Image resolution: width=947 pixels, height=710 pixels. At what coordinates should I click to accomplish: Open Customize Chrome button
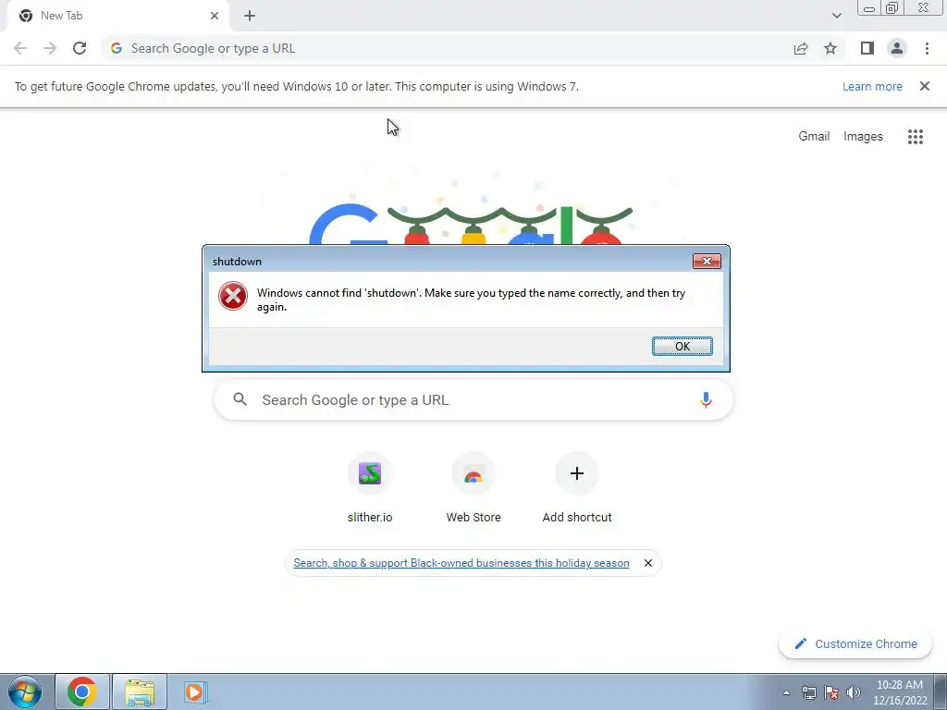coord(856,643)
